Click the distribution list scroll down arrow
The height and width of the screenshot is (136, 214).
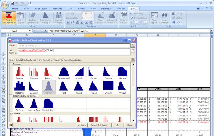click(133, 120)
